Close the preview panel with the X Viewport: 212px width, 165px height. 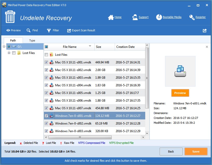(207, 47)
